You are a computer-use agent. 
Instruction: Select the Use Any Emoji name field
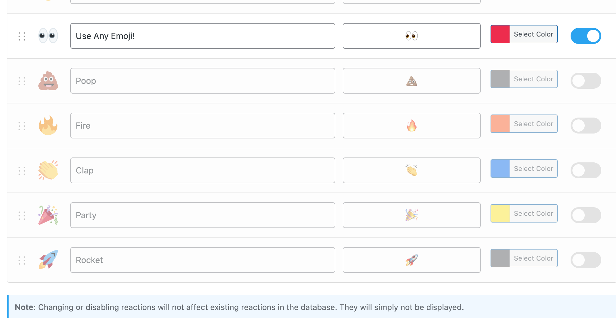202,36
